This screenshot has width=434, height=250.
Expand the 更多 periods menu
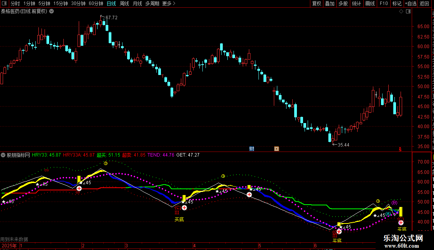point(169,3)
